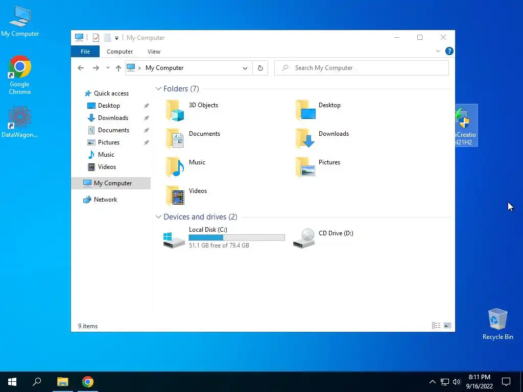523x392 pixels.
Task: Click File Explorer on the taskbar
Action: pos(62,382)
